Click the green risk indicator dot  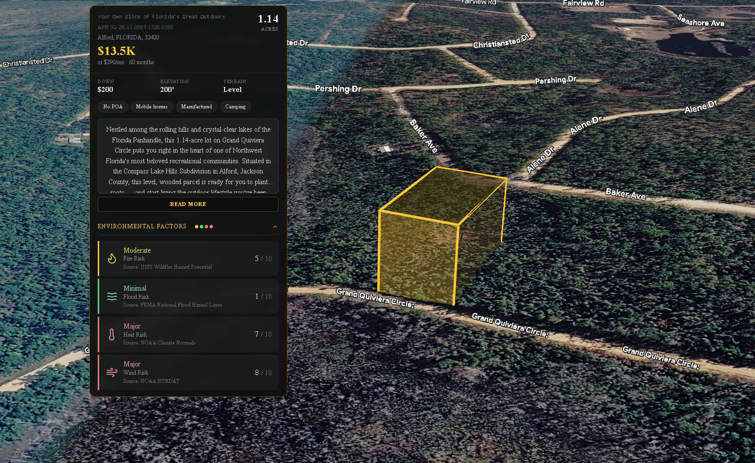pos(201,227)
